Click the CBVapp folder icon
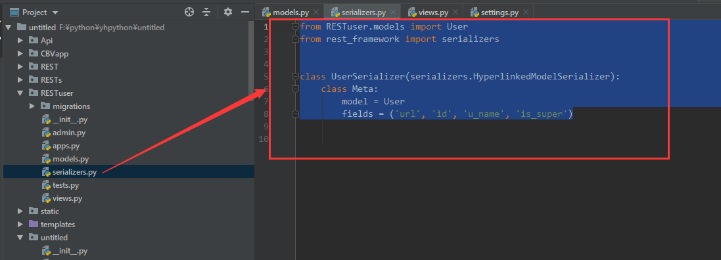Screen dimensions: 721x260 click(33, 54)
